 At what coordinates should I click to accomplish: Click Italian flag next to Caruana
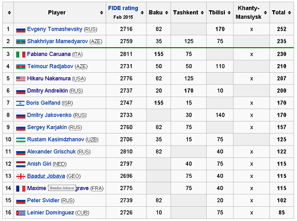(20, 55)
